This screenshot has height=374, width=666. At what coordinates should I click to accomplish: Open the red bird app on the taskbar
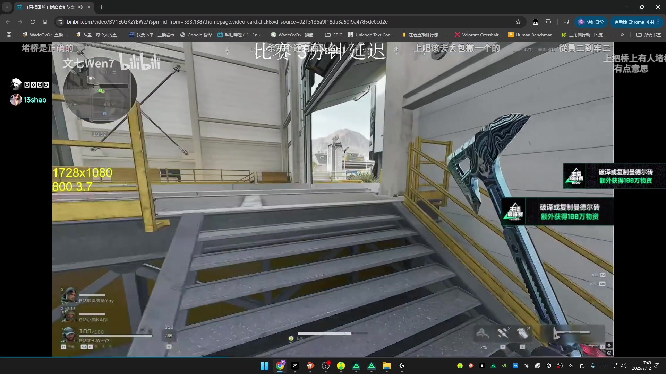[x=310, y=366]
